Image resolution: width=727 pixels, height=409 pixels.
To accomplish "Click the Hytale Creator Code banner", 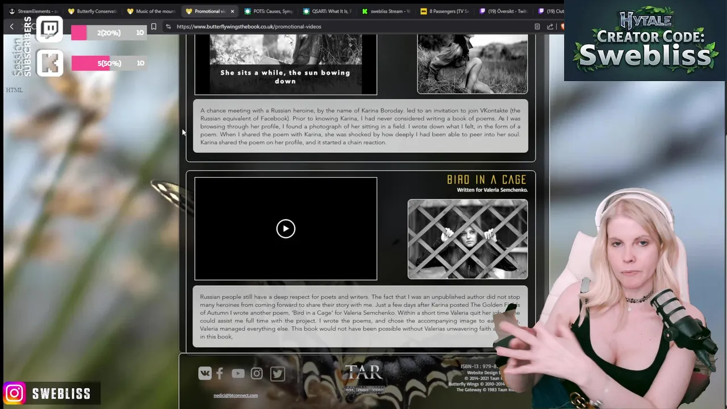I will coord(645,40).
